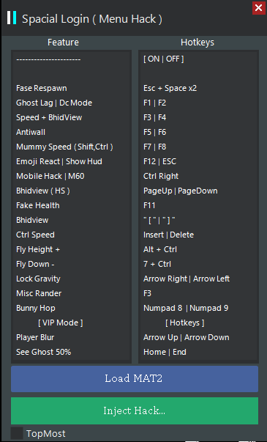Select the Numpad 8 | Numpad 9 hotkey
This screenshot has height=442, width=267.
(x=186, y=308)
